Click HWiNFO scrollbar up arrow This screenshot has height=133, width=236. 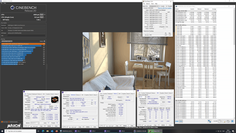[234, 9]
